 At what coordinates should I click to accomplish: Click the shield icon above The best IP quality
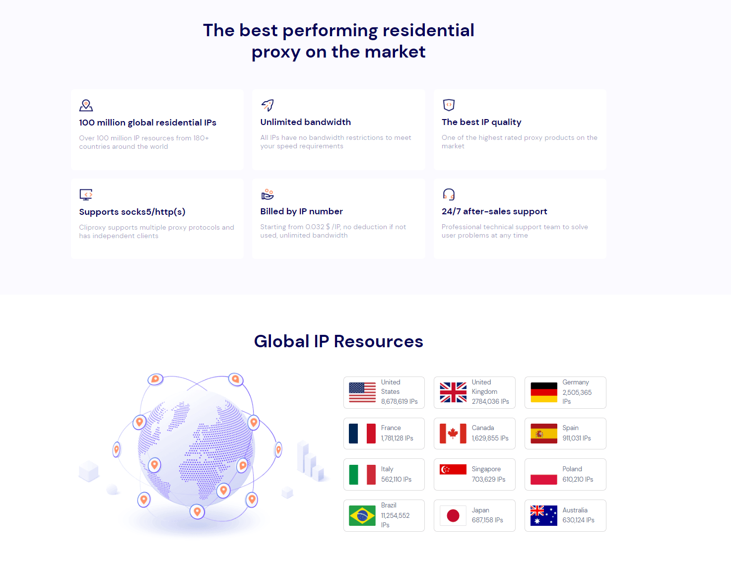point(448,105)
